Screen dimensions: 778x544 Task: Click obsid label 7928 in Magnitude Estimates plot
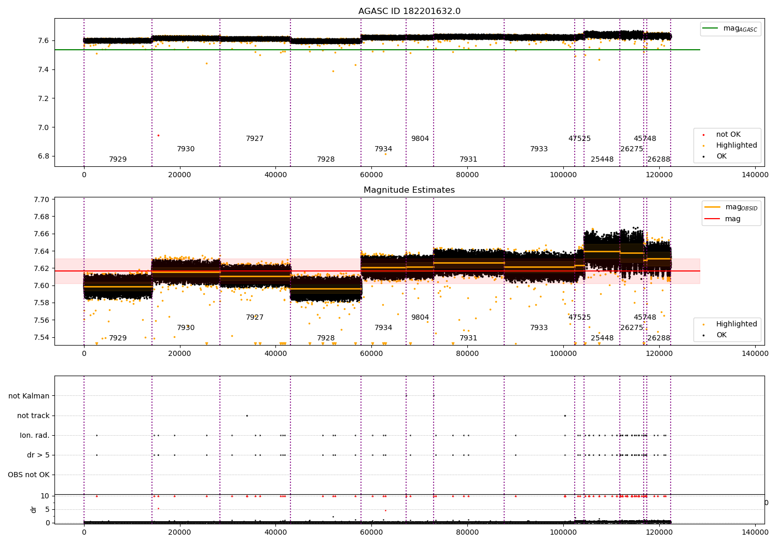click(x=326, y=338)
